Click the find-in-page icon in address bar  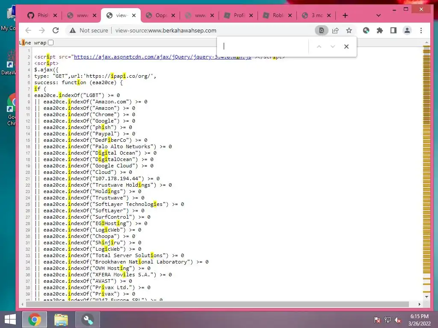[x=322, y=30]
